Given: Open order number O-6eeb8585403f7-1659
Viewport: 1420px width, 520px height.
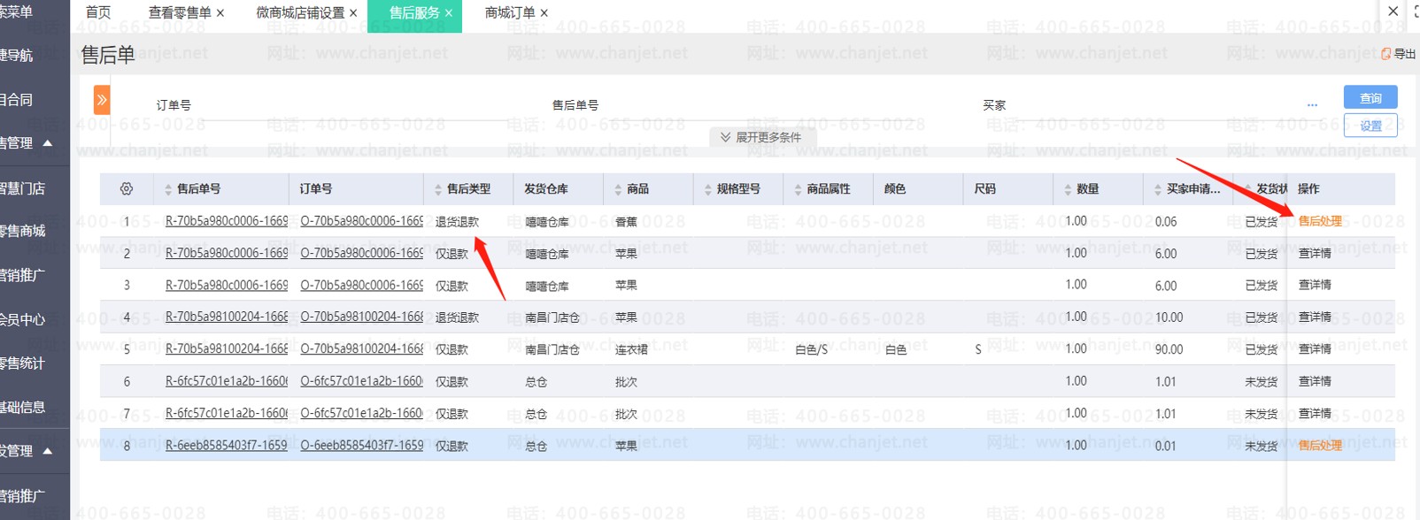Looking at the screenshot, I should 361,446.
